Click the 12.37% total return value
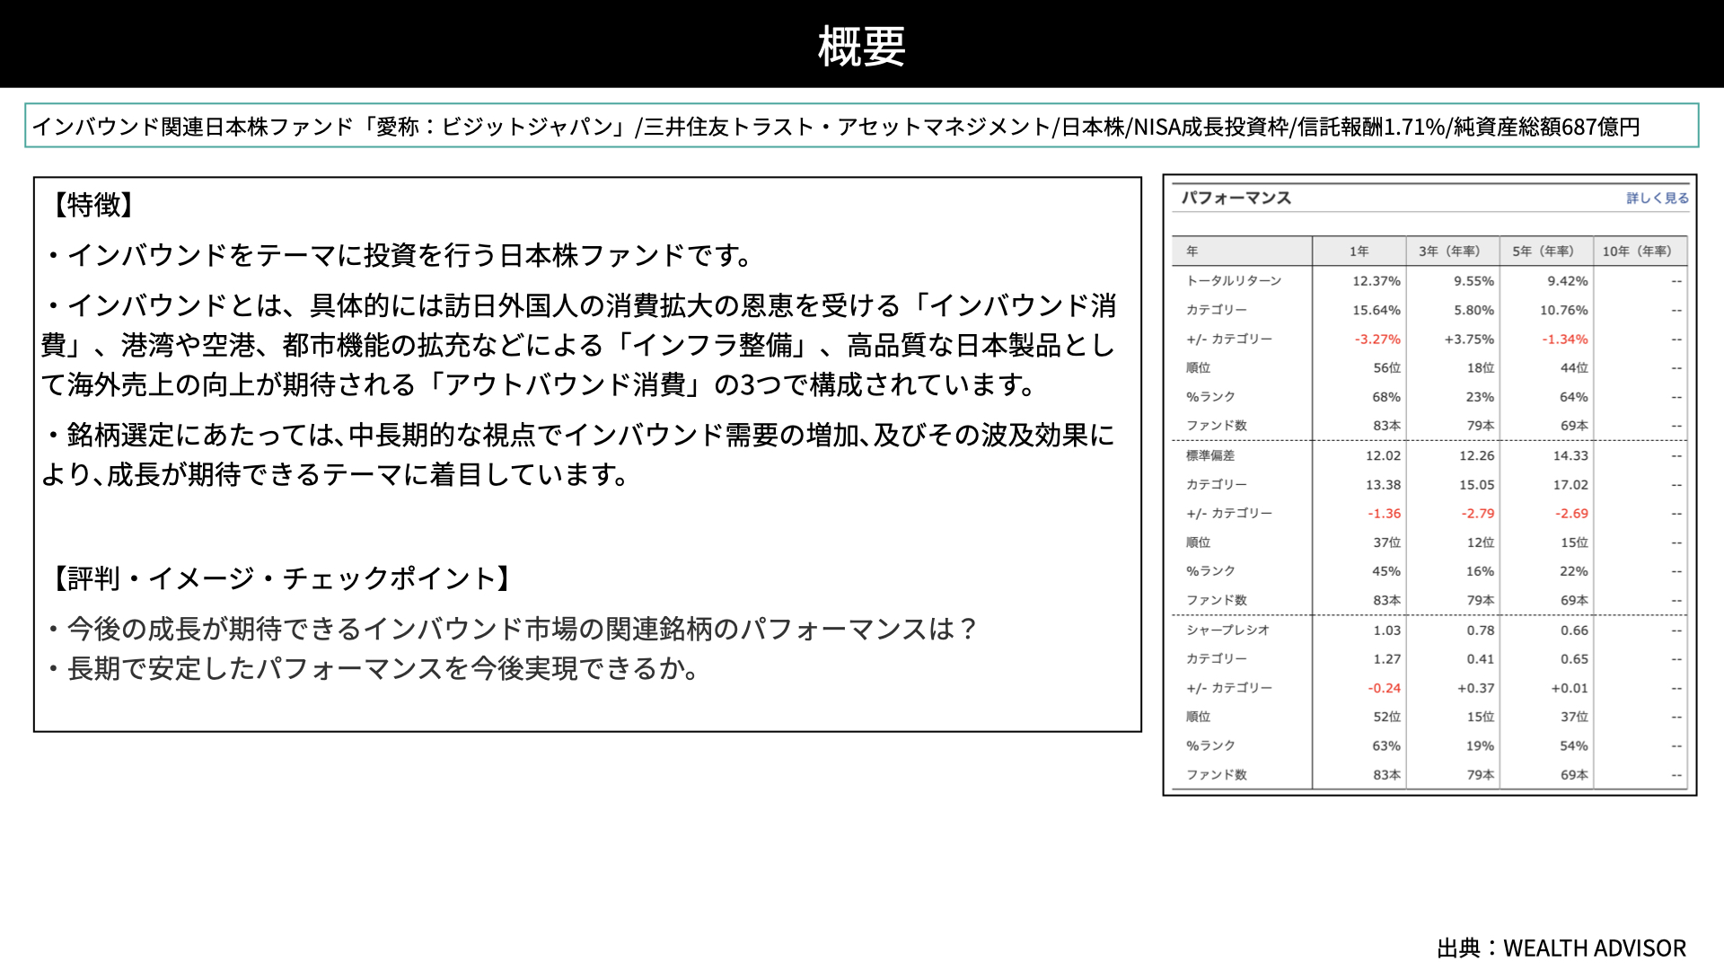 [x=1377, y=281]
